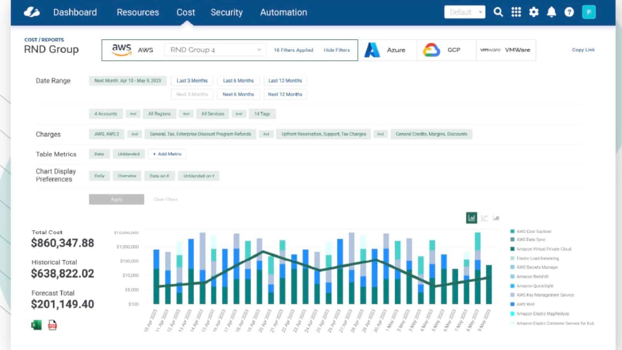Viewport: 622px width, 350px height.
Task: Export report to Excel icon
Action: (36, 325)
